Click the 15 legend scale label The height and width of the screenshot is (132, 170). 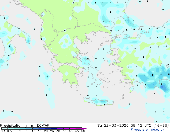40,131
